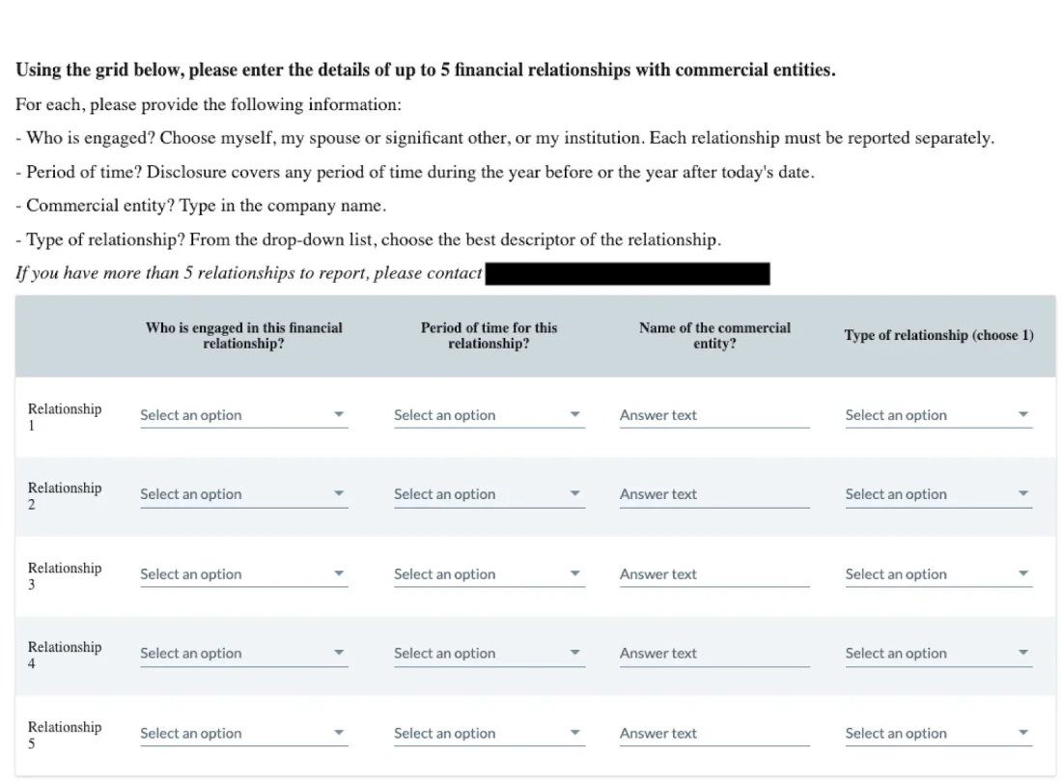Screen dimensions: 1062x782
Task: Click the dropdown arrow for Relationship 5 time period
Action: click(x=575, y=733)
